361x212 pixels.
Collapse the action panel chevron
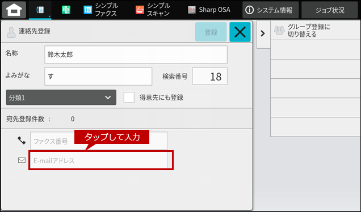[263, 34]
